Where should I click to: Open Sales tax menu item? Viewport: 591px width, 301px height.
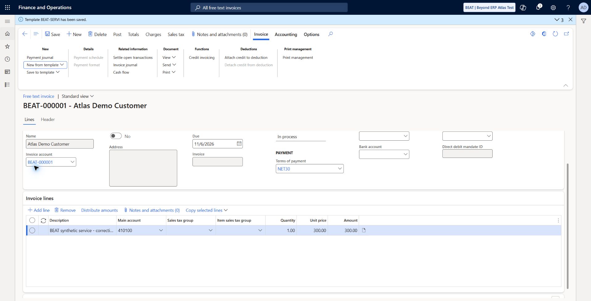[x=176, y=34]
